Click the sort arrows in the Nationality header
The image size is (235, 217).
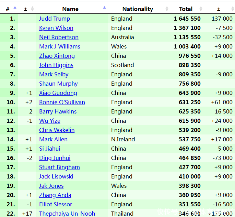[167, 9]
